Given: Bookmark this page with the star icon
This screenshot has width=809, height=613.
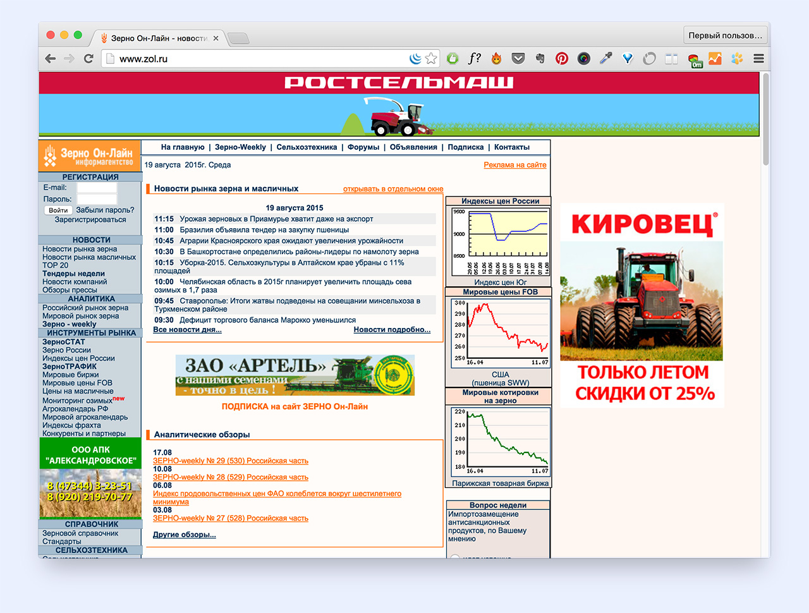Looking at the screenshot, I should pyautogui.click(x=431, y=59).
